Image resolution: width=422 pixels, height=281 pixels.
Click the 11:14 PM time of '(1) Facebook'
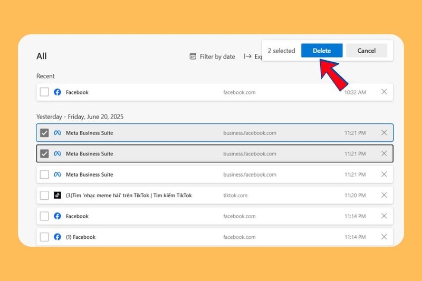click(355, 237)
